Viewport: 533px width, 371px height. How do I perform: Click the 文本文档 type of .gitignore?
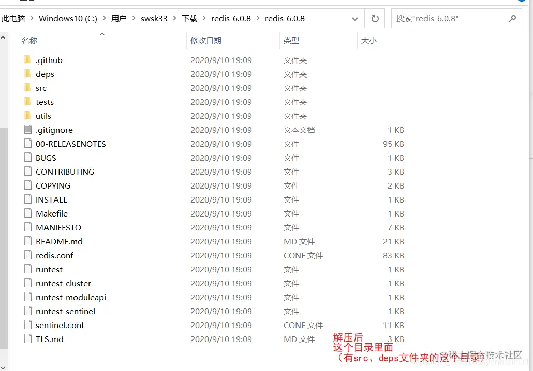point(299,130)
